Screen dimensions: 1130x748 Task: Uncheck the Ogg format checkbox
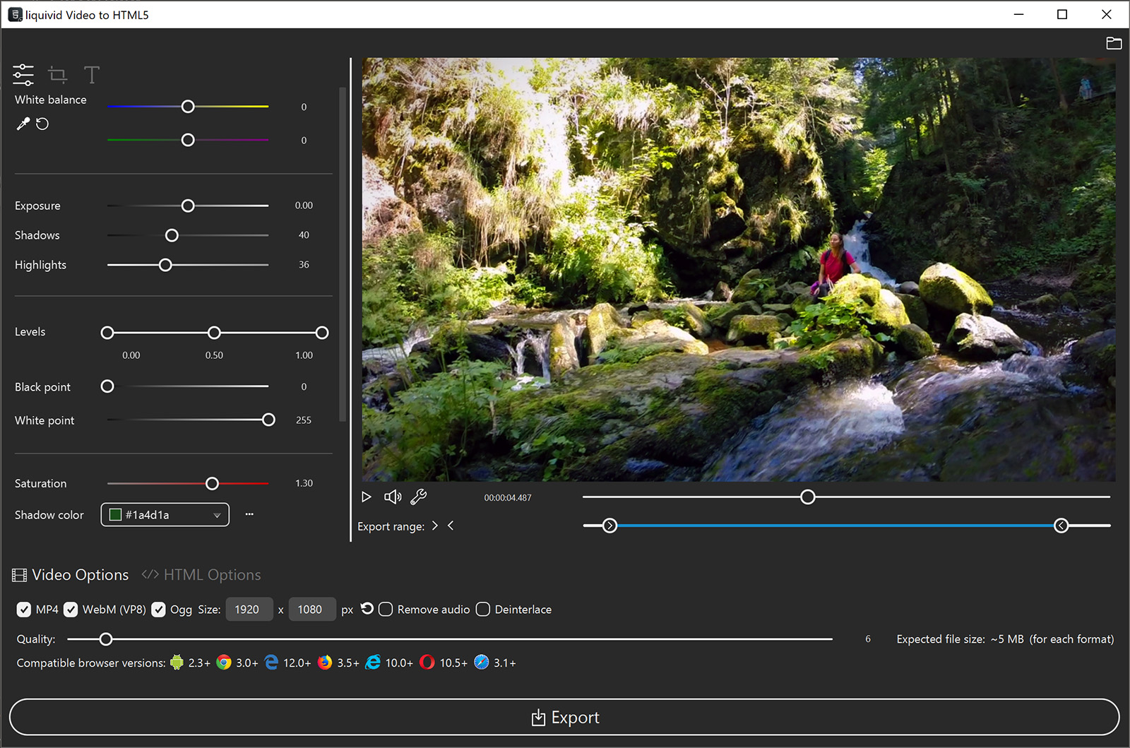(158, 609)
